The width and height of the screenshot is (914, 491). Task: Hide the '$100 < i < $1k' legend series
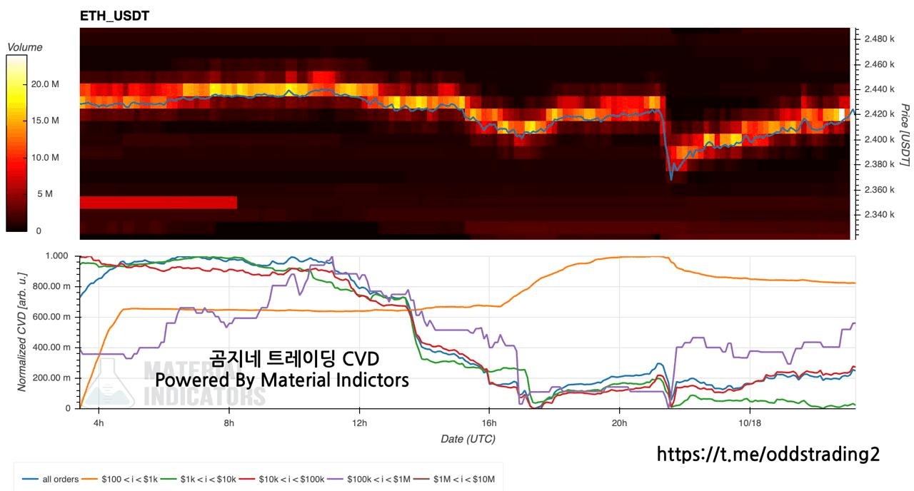[x=120, y=480]
